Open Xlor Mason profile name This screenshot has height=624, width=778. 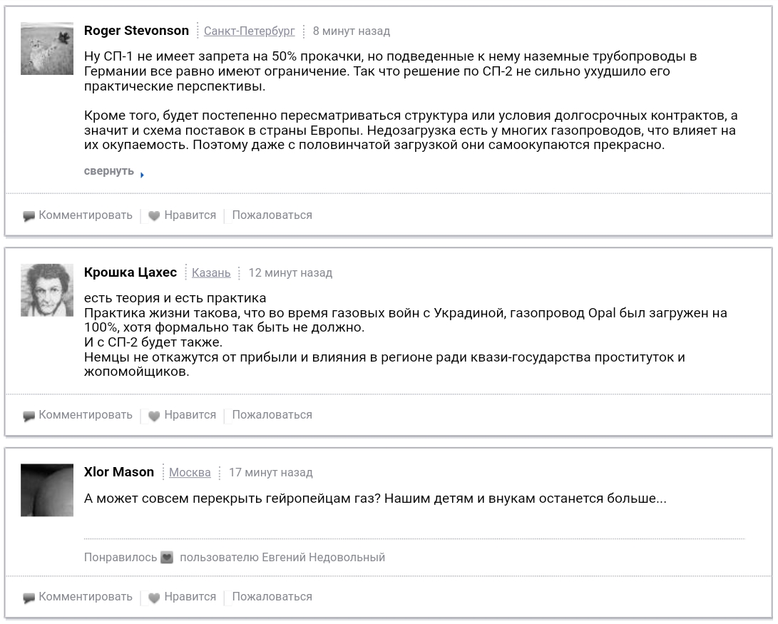pos(119,472)
